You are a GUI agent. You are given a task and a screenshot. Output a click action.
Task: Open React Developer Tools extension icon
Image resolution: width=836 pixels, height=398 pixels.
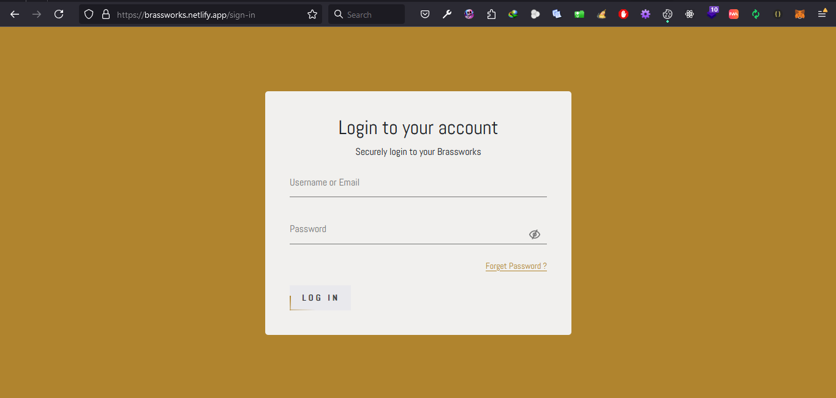click(690, 14)
